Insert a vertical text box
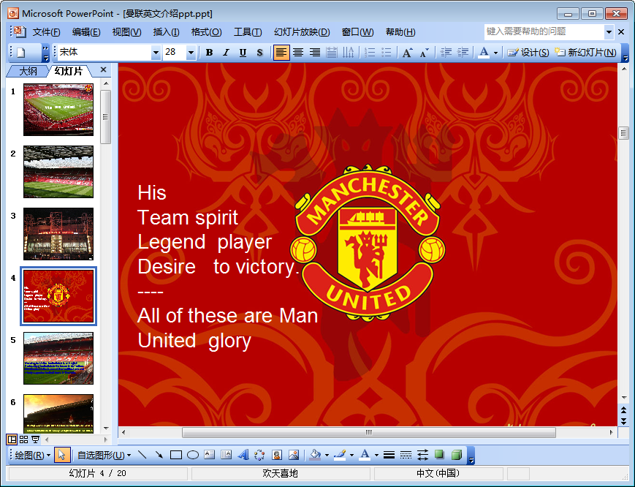Screen dimensions: 635x487 [226, 455]
